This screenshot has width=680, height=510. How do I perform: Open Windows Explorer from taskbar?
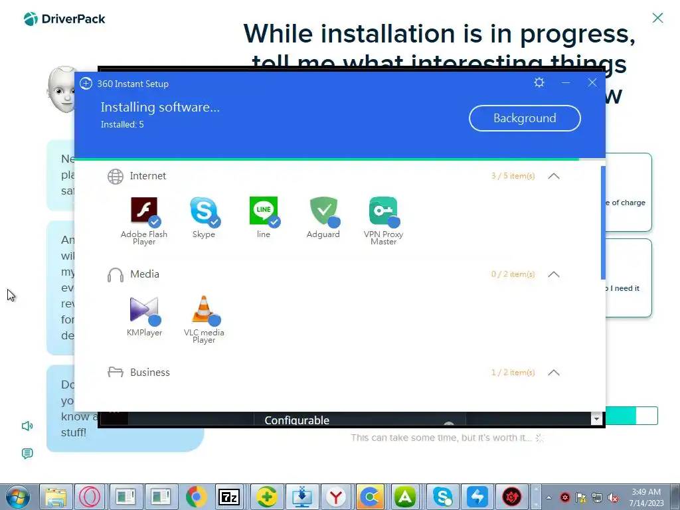coord(56,497)
